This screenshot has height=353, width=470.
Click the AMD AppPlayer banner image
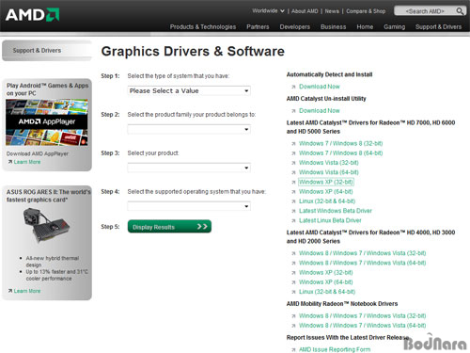coord(47,122)
